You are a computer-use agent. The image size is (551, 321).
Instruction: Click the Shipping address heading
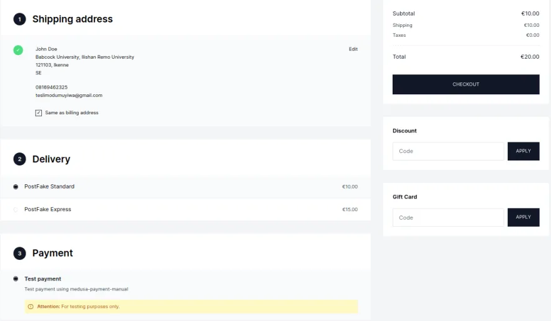coord(73,19)
